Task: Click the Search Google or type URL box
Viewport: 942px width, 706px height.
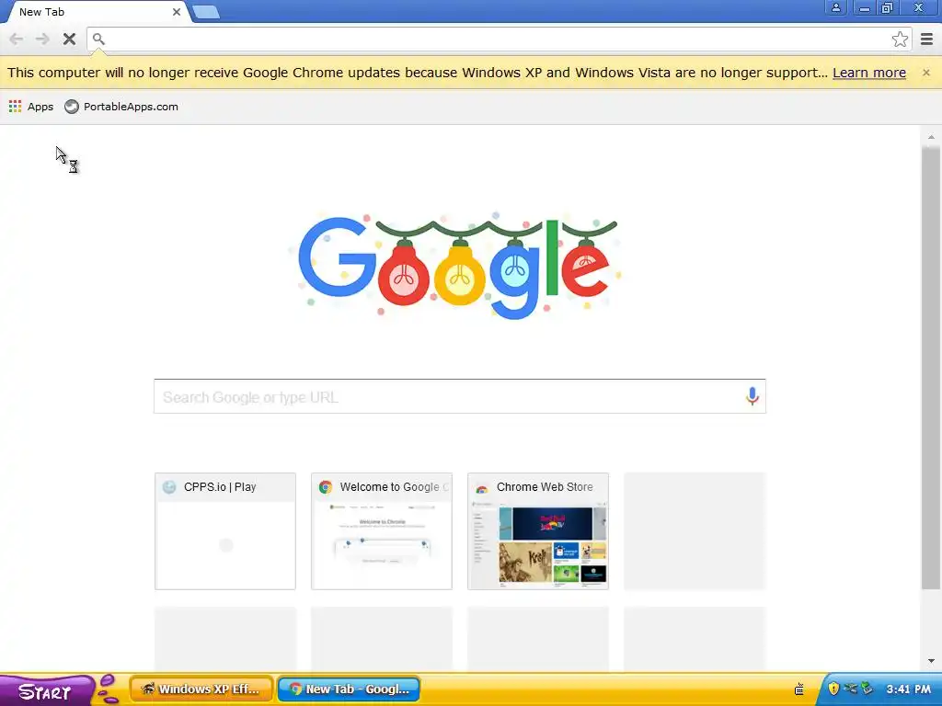Action: pos(460,396)
